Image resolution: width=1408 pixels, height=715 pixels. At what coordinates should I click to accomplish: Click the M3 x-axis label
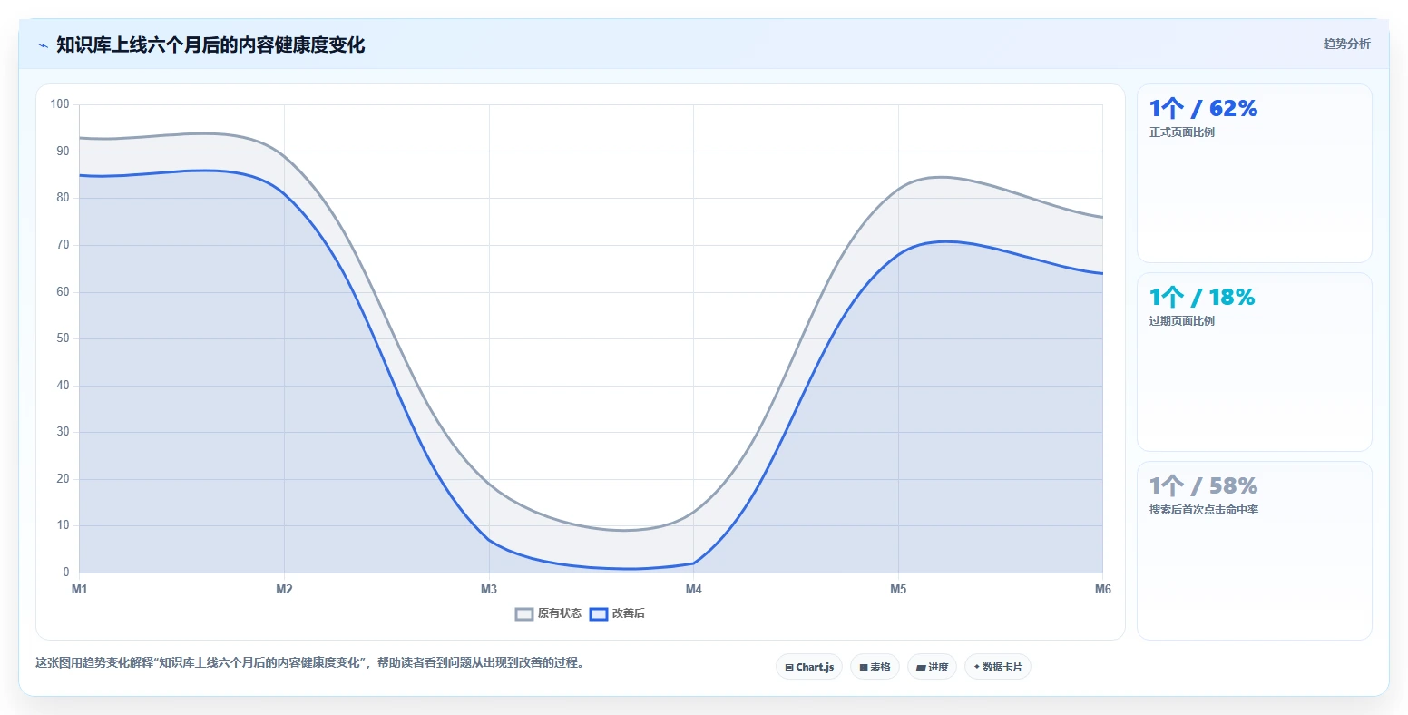(x=489, y=590)
